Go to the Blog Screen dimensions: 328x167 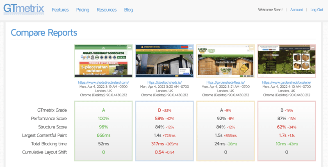point(128,10)
